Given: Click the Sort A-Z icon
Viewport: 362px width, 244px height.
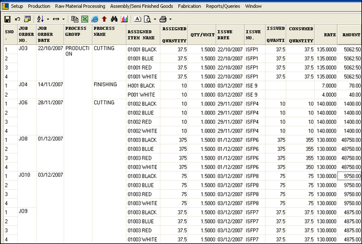Looking at the screenshot, I should click(x=41, y=19).
